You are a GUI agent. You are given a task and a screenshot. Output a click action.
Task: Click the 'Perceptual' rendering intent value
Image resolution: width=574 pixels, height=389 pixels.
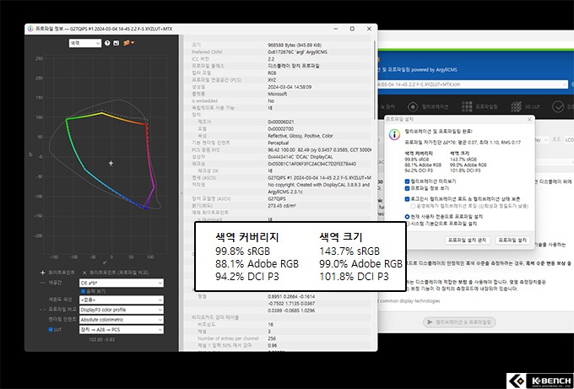(x=279, y=143)
